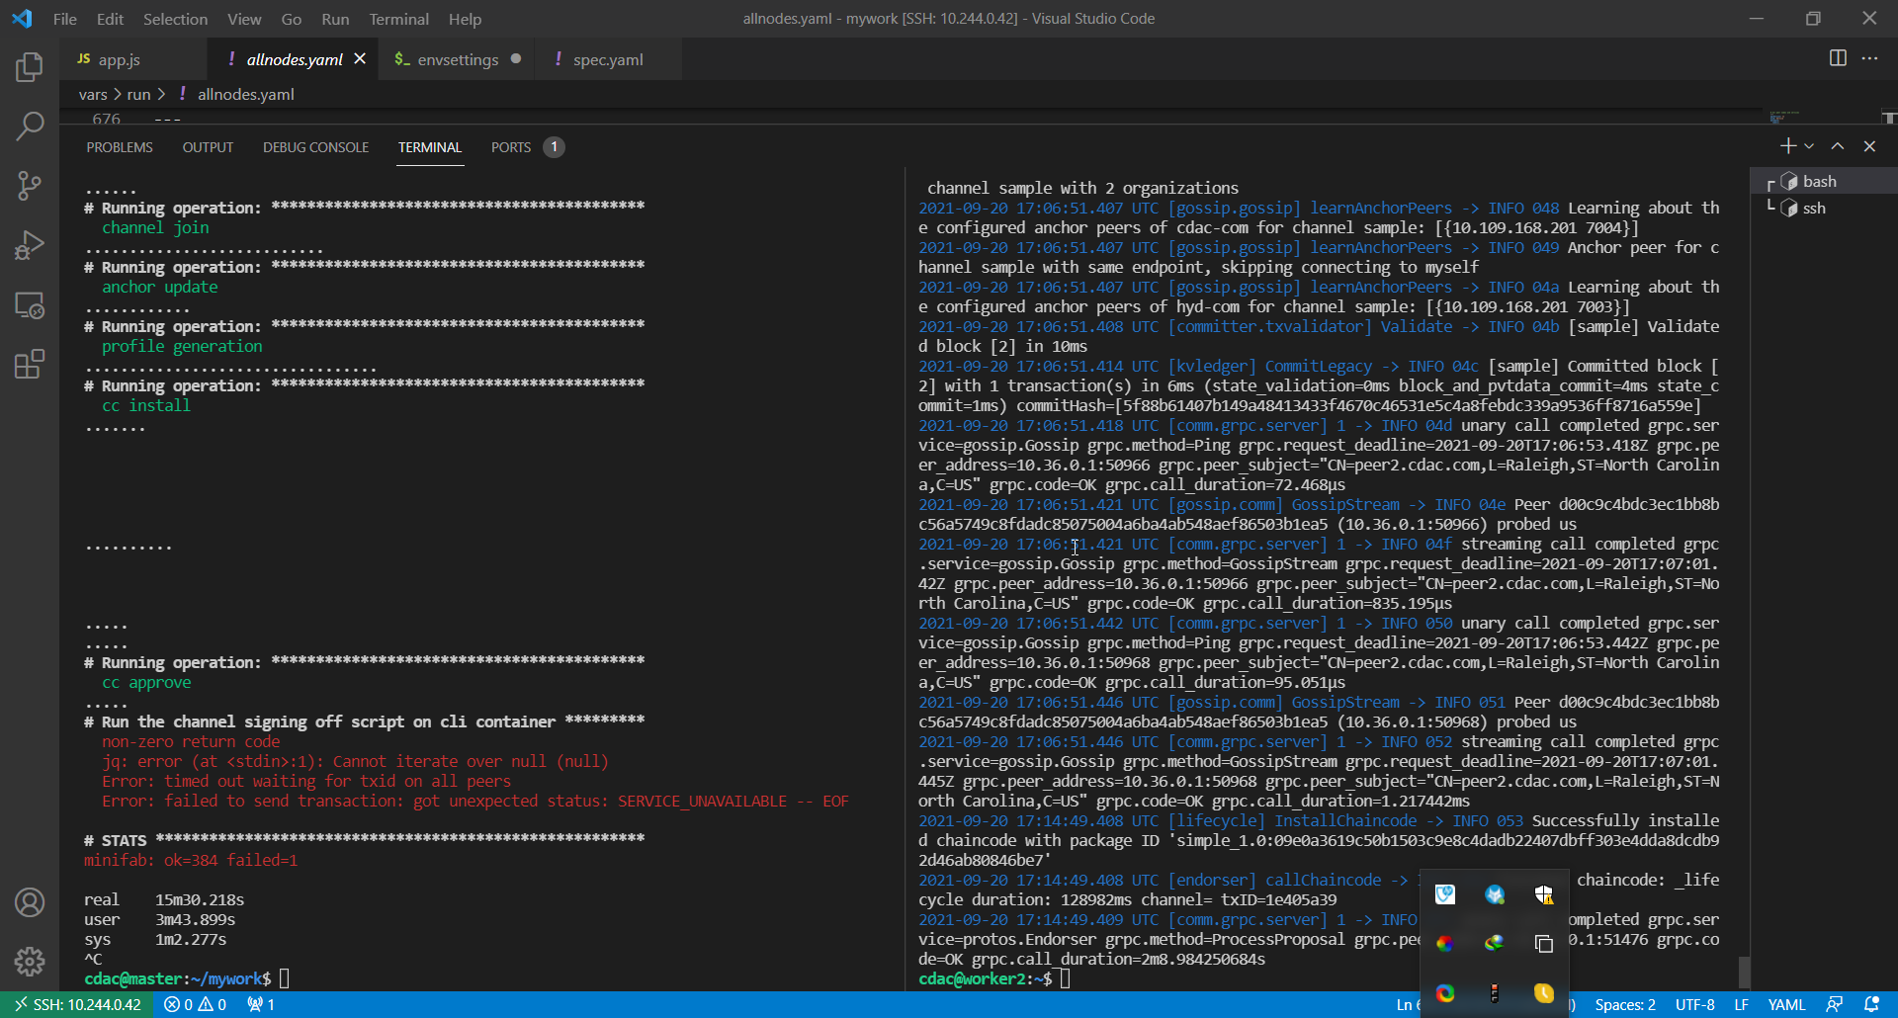Change file encoding via UTF-8

[1694, 1004]
